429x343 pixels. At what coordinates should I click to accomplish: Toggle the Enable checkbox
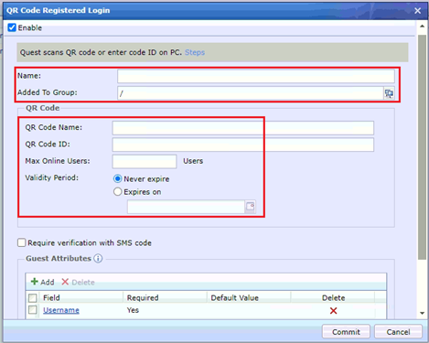pyautogui.click(x=12, y=27)
